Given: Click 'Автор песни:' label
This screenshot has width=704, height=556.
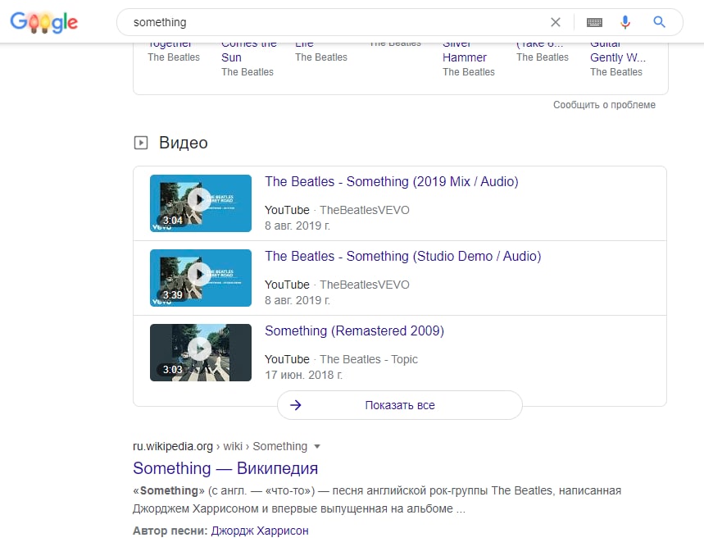Looking at the screenshot, I should 170,531.
